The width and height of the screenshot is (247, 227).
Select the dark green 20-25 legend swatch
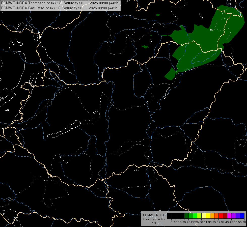[x=186, y=216]
